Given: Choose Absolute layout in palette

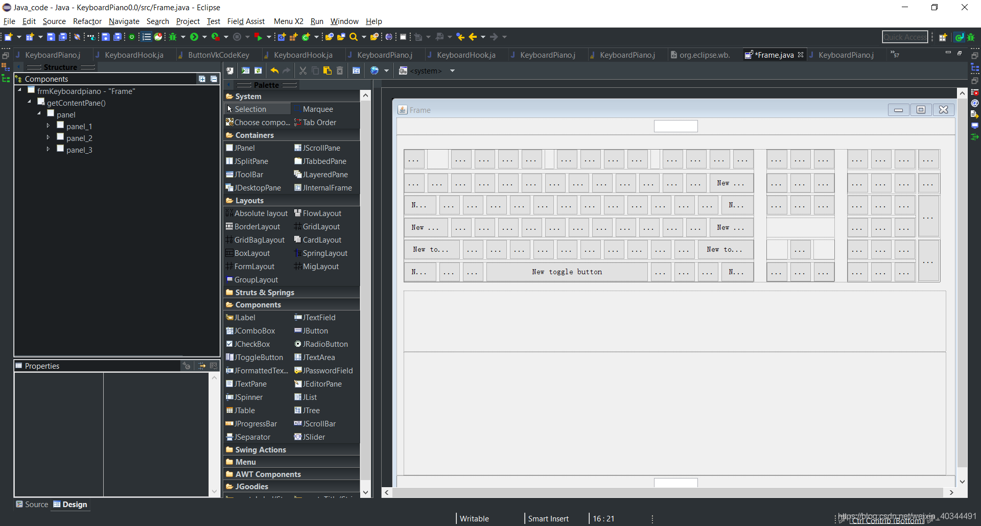Looking at the screenshot, I should (x=256, y=213).
